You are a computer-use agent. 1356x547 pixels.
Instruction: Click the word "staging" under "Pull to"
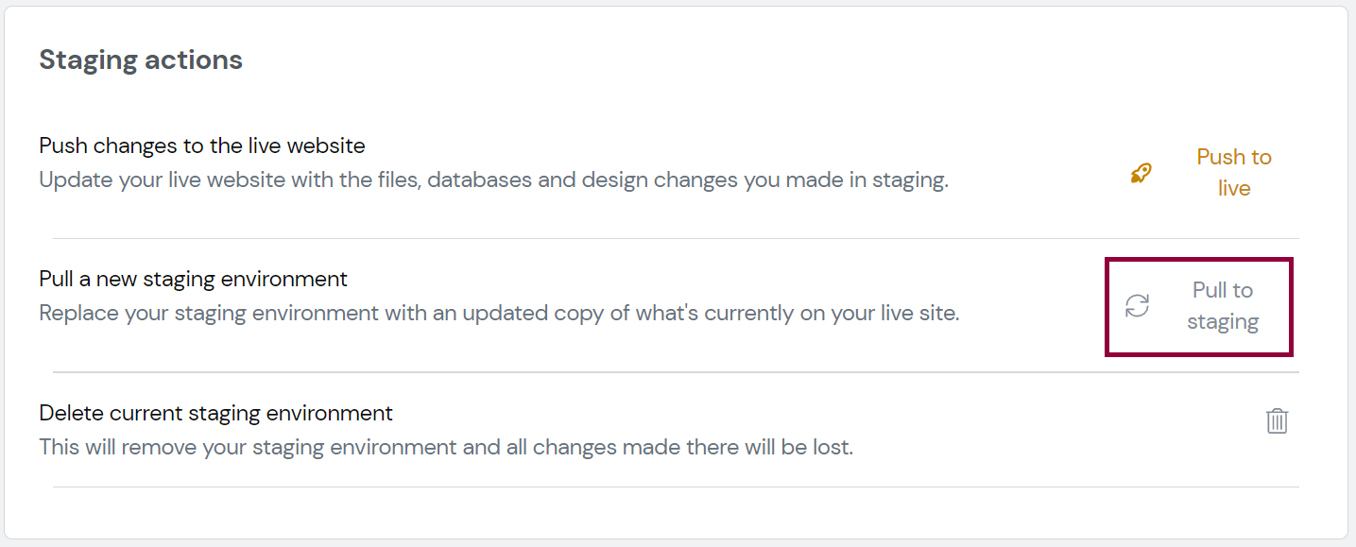point(1223,322)
